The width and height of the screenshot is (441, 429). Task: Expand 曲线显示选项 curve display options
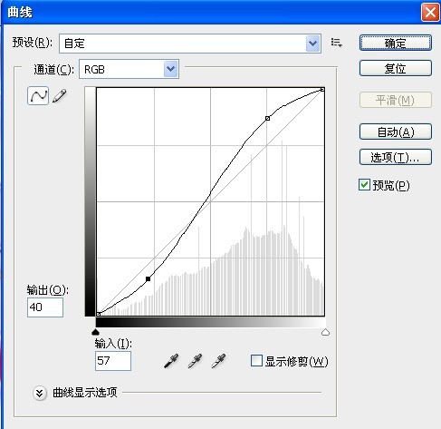(x=40, y=393)
